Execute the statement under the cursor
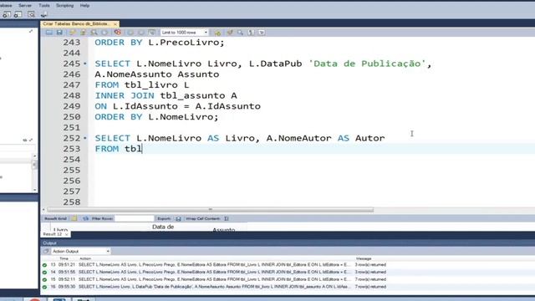This screenshot has height=301, width=535. (x=83, y=33)
